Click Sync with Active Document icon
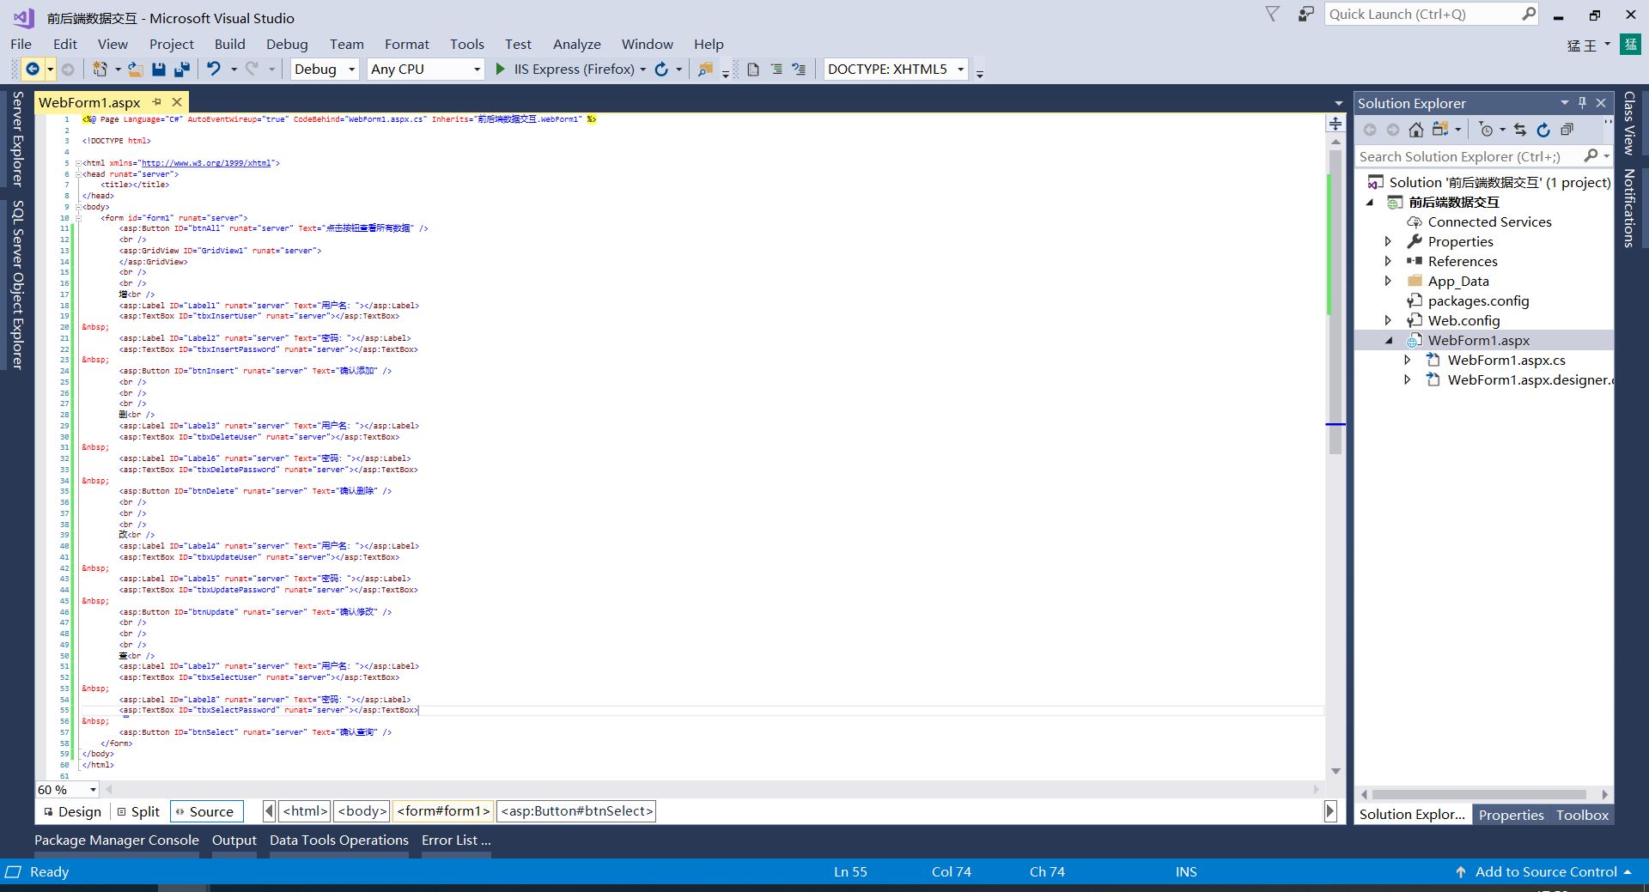The height and width of the screenshot is (892, 1649). pyautogui.click(x=1520, y=130)
